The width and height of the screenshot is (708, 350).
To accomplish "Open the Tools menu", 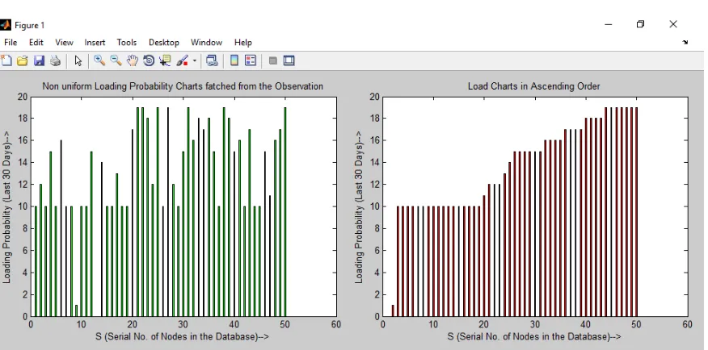I will [x=126, y=43].
